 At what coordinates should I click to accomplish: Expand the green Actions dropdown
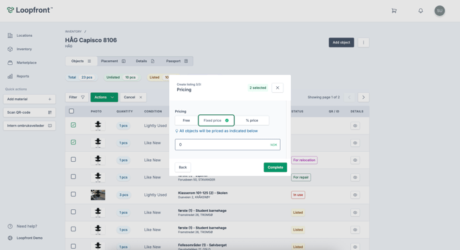click(x=104, y=98)
